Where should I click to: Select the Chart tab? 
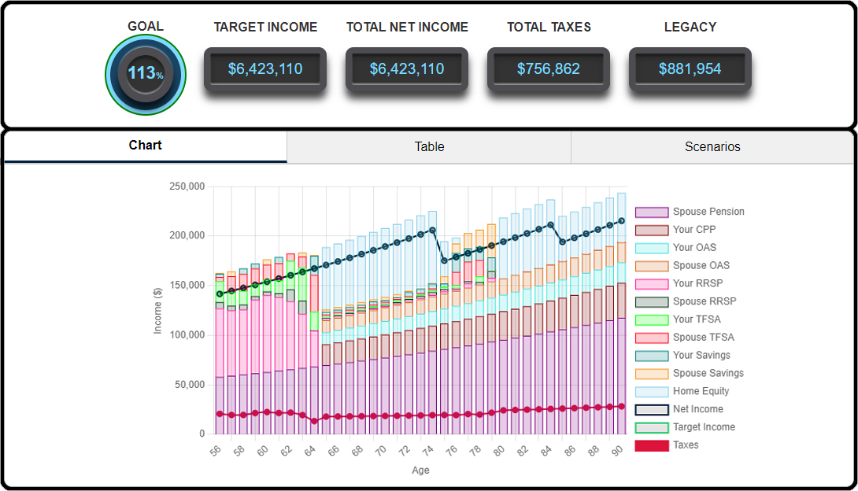pos(146,146)
